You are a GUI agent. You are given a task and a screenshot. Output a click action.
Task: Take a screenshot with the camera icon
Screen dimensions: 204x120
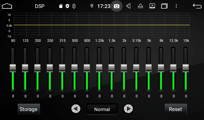pos(117,6)
